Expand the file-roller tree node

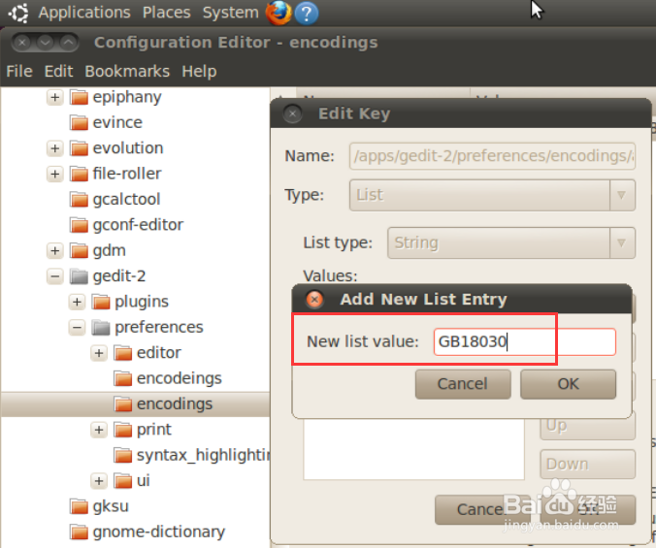[54, 174]
